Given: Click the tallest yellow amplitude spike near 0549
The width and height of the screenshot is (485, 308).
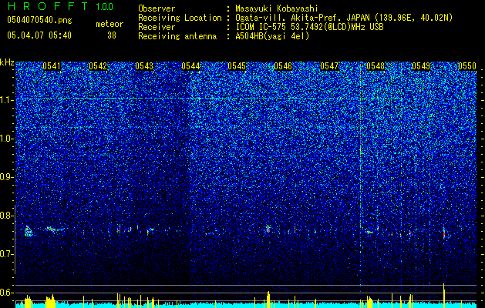Looking at the screenshot, I should (x=444, y=296).
